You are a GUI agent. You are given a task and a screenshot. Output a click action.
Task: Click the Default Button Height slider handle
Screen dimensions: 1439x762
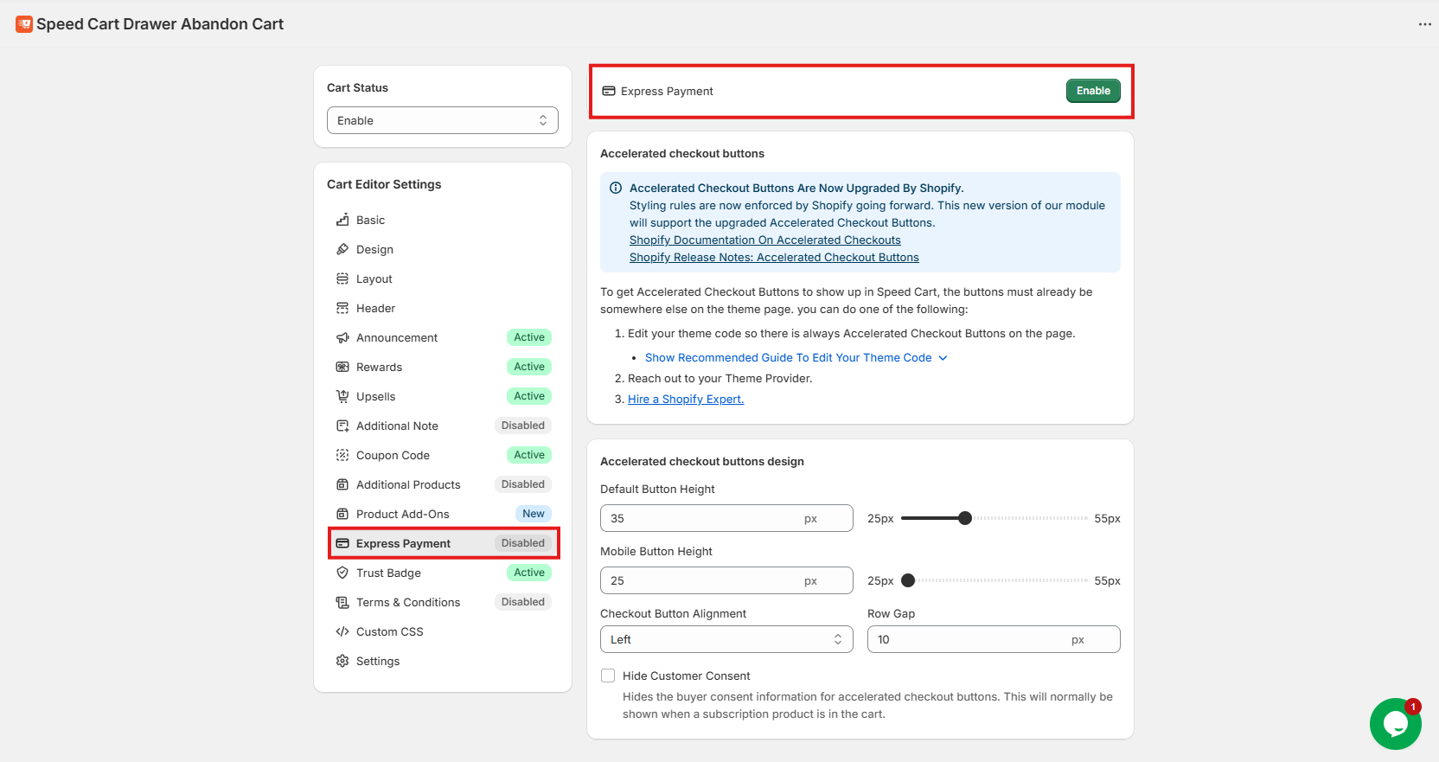coord(965,518)
